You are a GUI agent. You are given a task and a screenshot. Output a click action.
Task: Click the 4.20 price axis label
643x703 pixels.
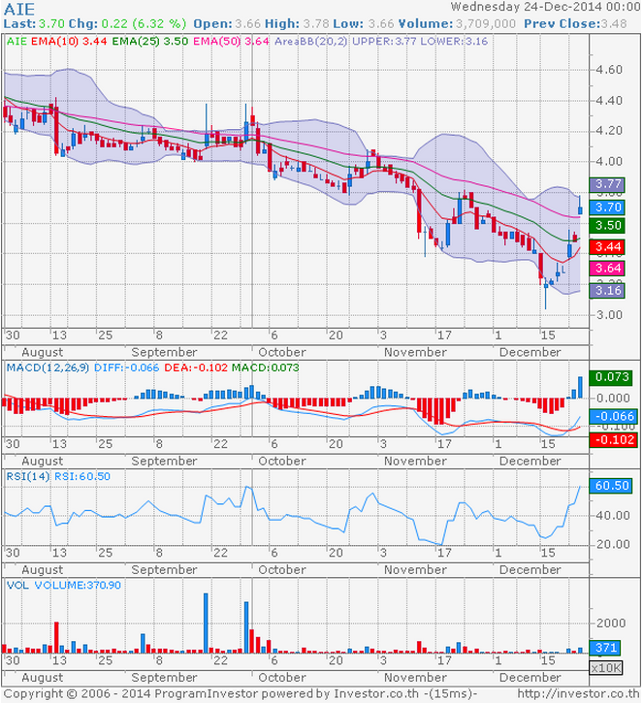coord(609,131)
